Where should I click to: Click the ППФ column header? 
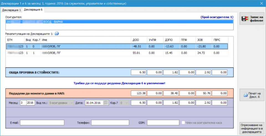pyautogui.click(x=188, y=40)
